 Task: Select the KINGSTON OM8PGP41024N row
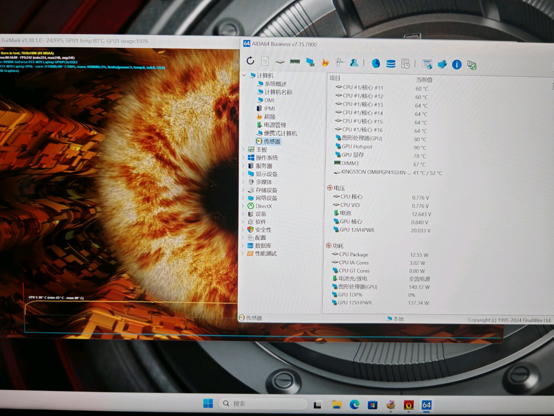pos(388,172)
